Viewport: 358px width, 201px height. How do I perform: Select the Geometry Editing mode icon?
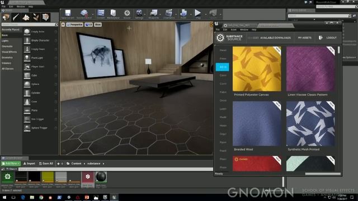click(45, 17)
